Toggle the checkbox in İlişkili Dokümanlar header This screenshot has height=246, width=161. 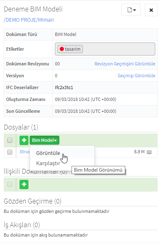[10, 184]
